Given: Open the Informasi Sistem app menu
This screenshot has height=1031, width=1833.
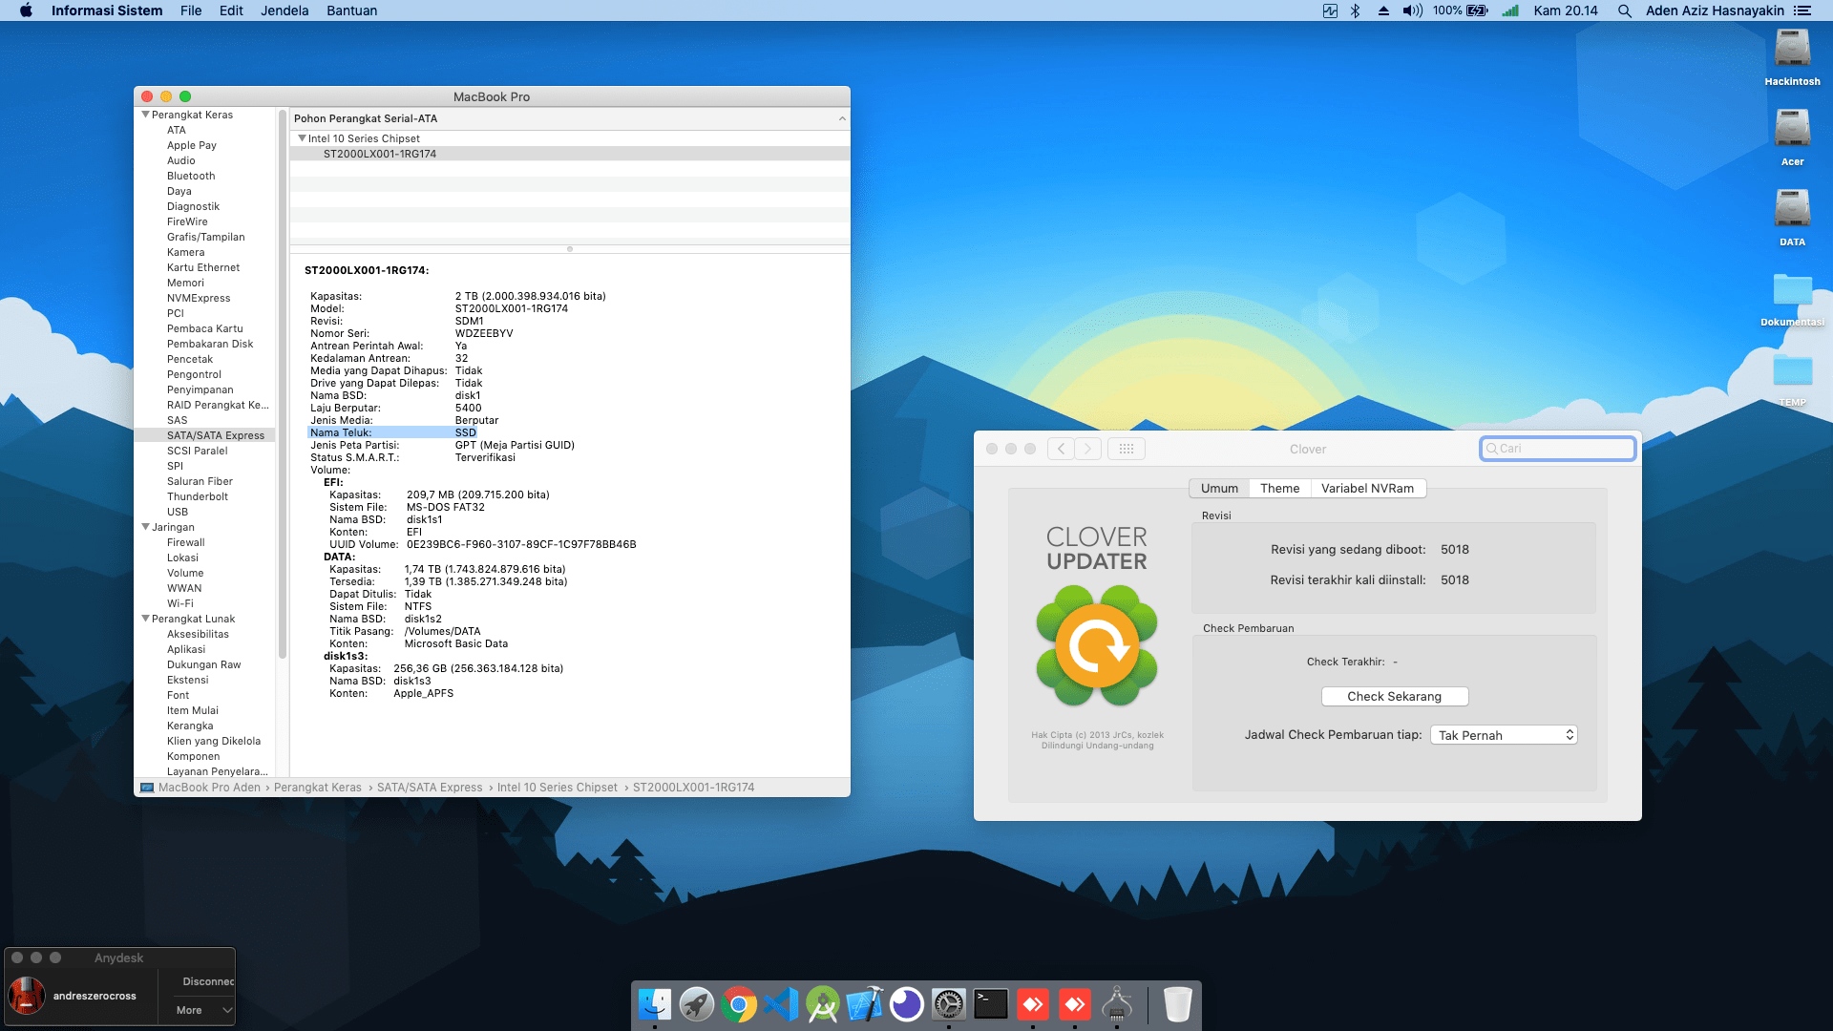Looking at the screenshot, I should (107, 11).
